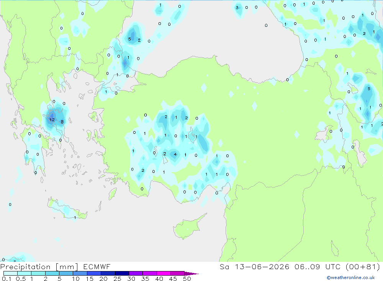Pick the legend swatch between 2 and 5
The width and height of the screenshot is (383, 281).
(x=52, y=273)
